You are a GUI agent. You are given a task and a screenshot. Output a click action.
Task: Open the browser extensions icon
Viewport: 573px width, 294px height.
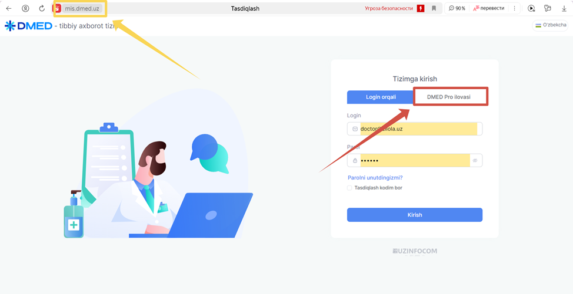[x=548, y=8]
